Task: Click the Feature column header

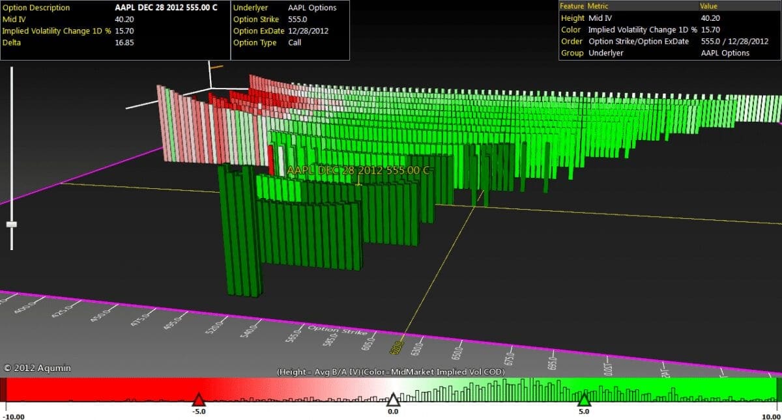Action: tap(572, 6)
